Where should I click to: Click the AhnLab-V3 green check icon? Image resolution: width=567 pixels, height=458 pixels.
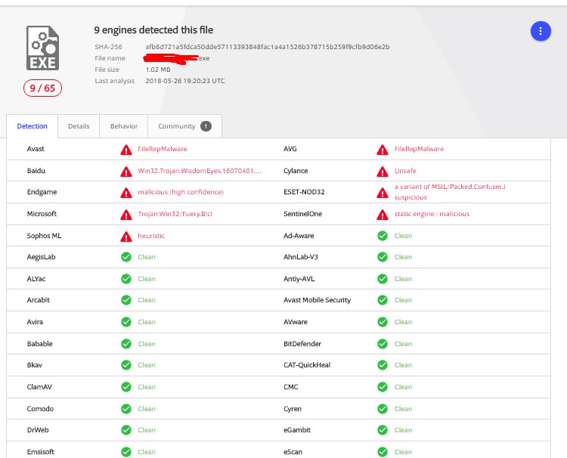point(383,257)
